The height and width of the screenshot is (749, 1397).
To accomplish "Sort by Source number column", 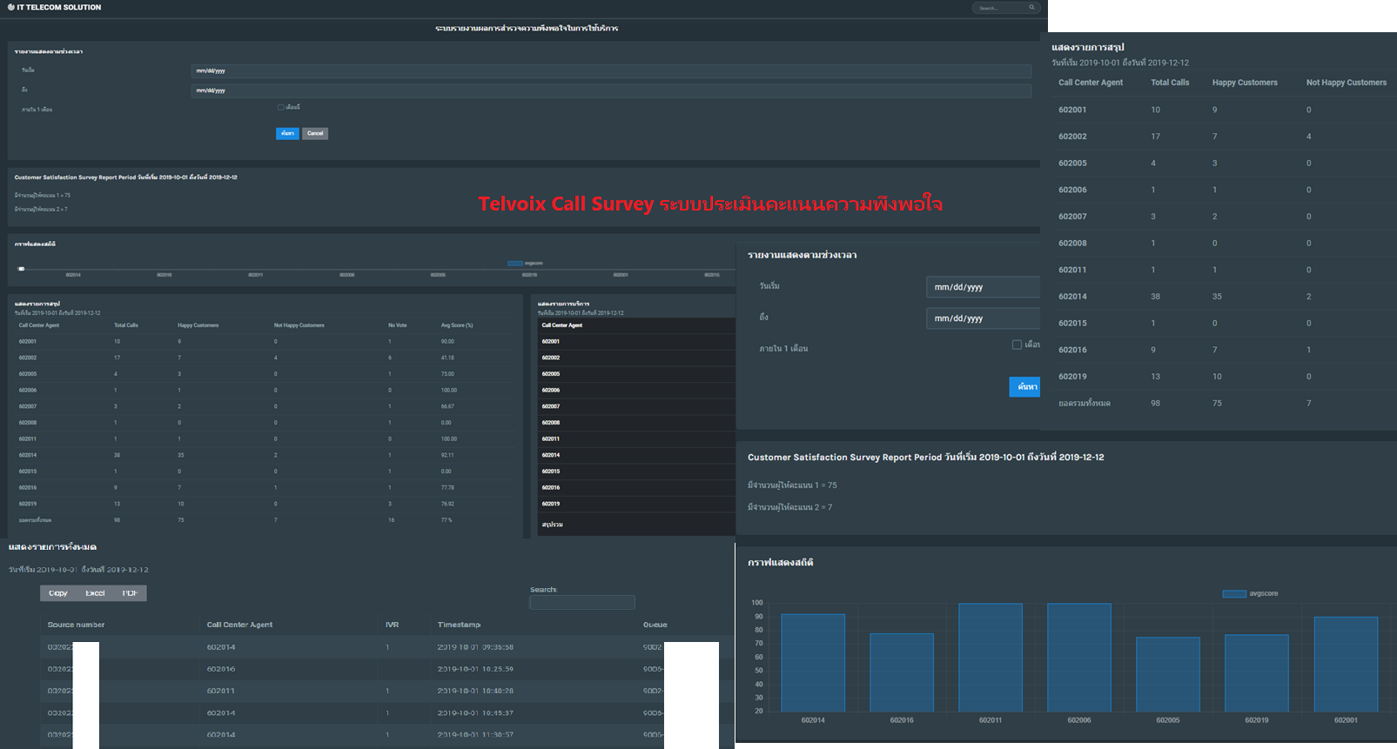I will (x=76, y=625).
